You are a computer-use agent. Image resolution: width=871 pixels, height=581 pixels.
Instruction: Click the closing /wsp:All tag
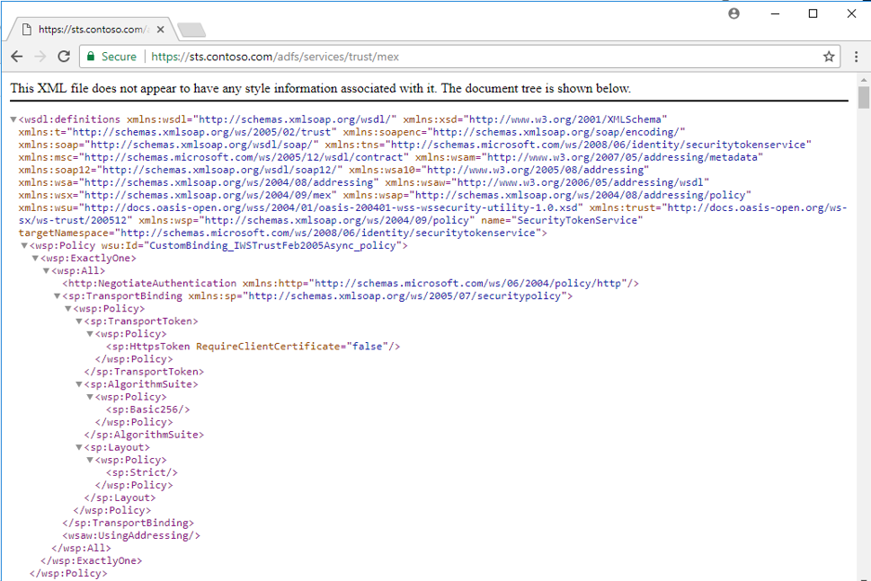click(81, 549)
